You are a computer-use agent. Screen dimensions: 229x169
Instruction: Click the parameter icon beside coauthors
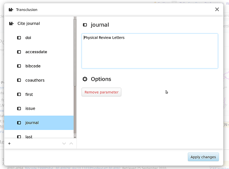coord(19,80)
